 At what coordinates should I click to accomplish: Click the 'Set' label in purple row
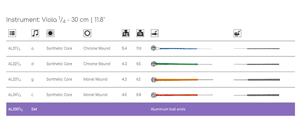pyautogui.click(x=34, y=109)
